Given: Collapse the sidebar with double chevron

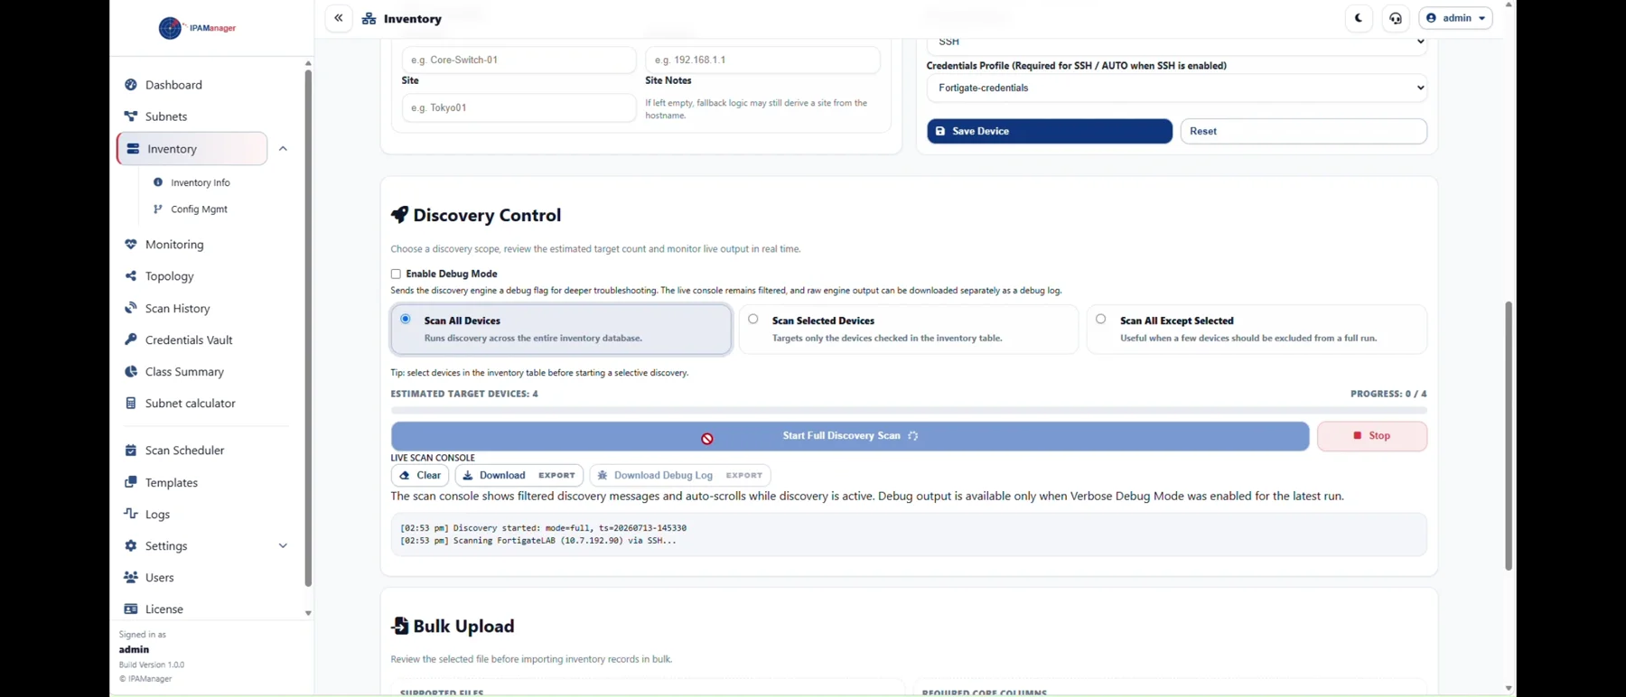Looking at the screenshot, I should [339, 18].
